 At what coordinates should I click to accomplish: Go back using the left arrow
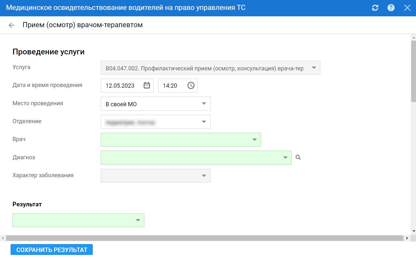12,25
